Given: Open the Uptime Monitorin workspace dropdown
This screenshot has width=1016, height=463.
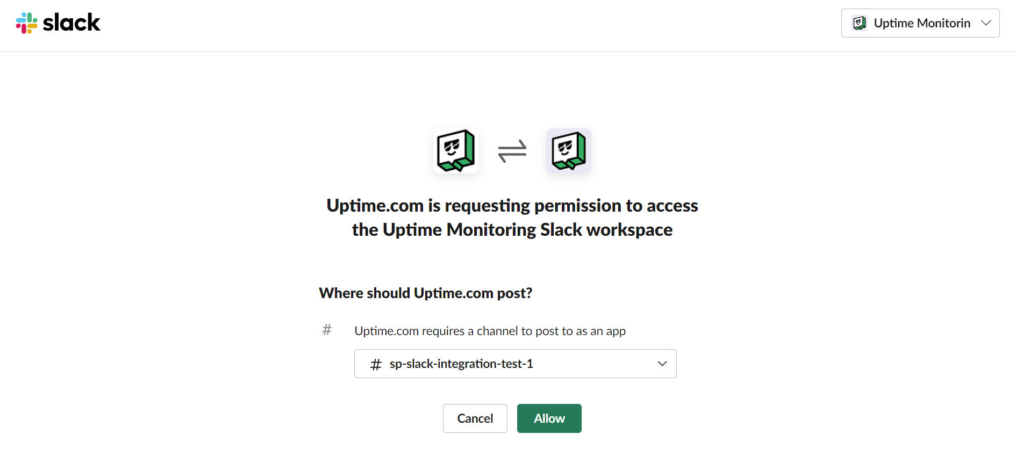Looking at the screenshot, I should click(x=920, y=23).
